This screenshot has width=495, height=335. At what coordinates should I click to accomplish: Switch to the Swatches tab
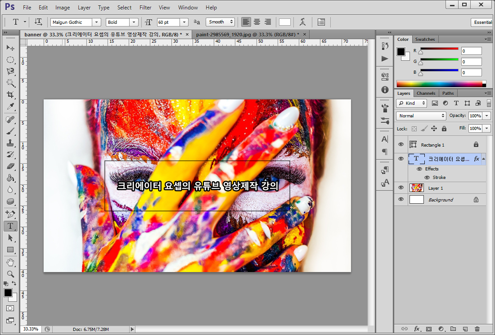coord(425,40)
